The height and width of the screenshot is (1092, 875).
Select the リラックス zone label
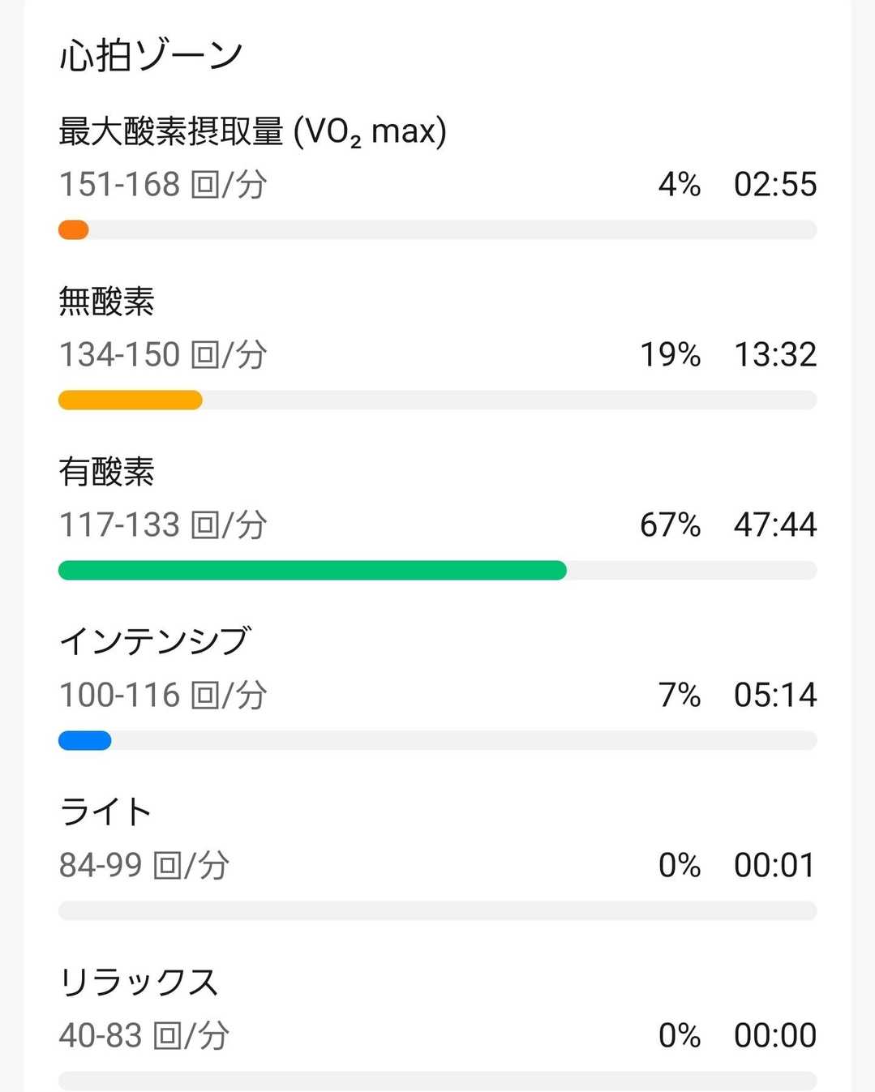click(x=139, y=983)
